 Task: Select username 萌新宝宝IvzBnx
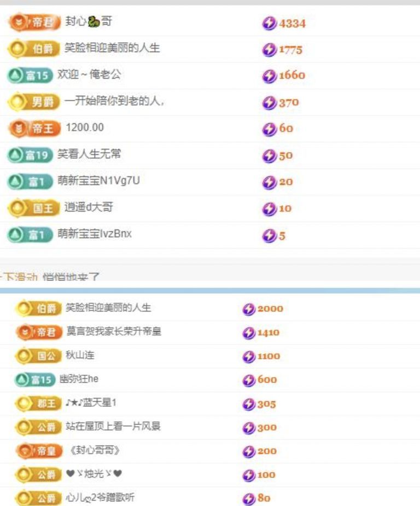click(95, 233)
